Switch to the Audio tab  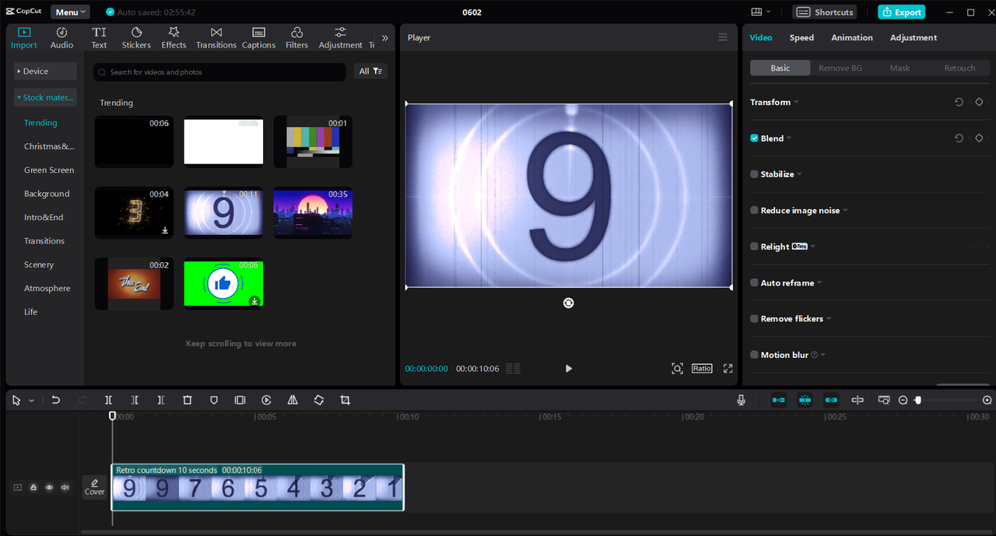pos(61,37)
